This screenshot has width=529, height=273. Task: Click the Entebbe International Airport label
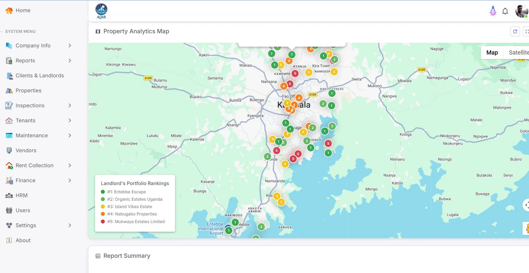coord(211,229)
